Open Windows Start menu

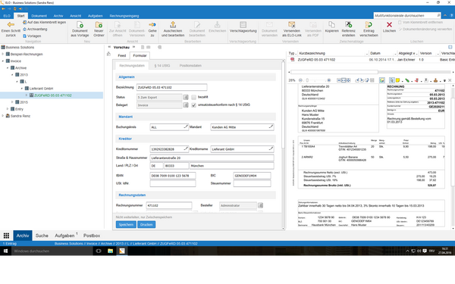pyautogui.click(x=5, y=251)
